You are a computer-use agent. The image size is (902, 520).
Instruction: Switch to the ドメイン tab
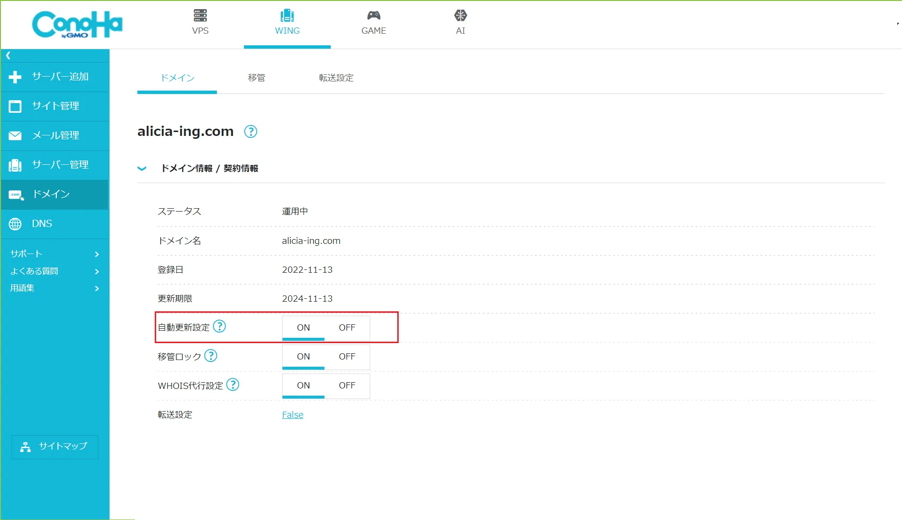[x=177, y=78]
